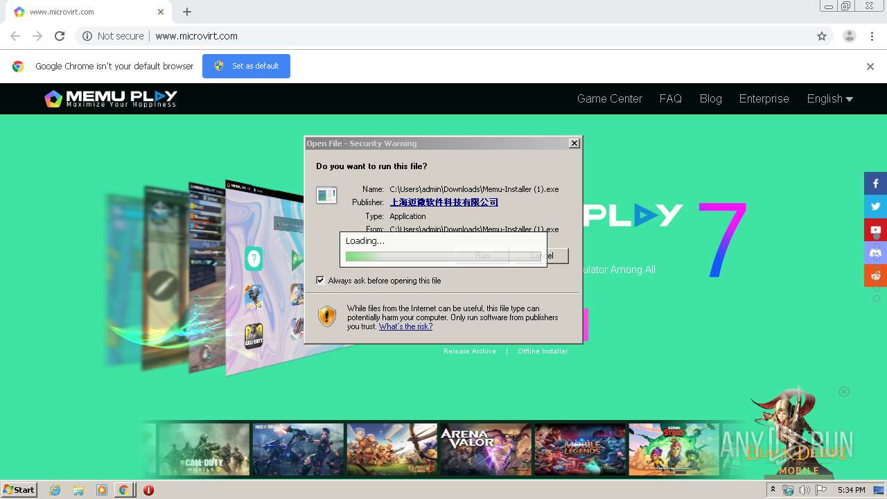887x499 pixels.
Task: Open the media player taskbar icon
Action: coord(102,490)
